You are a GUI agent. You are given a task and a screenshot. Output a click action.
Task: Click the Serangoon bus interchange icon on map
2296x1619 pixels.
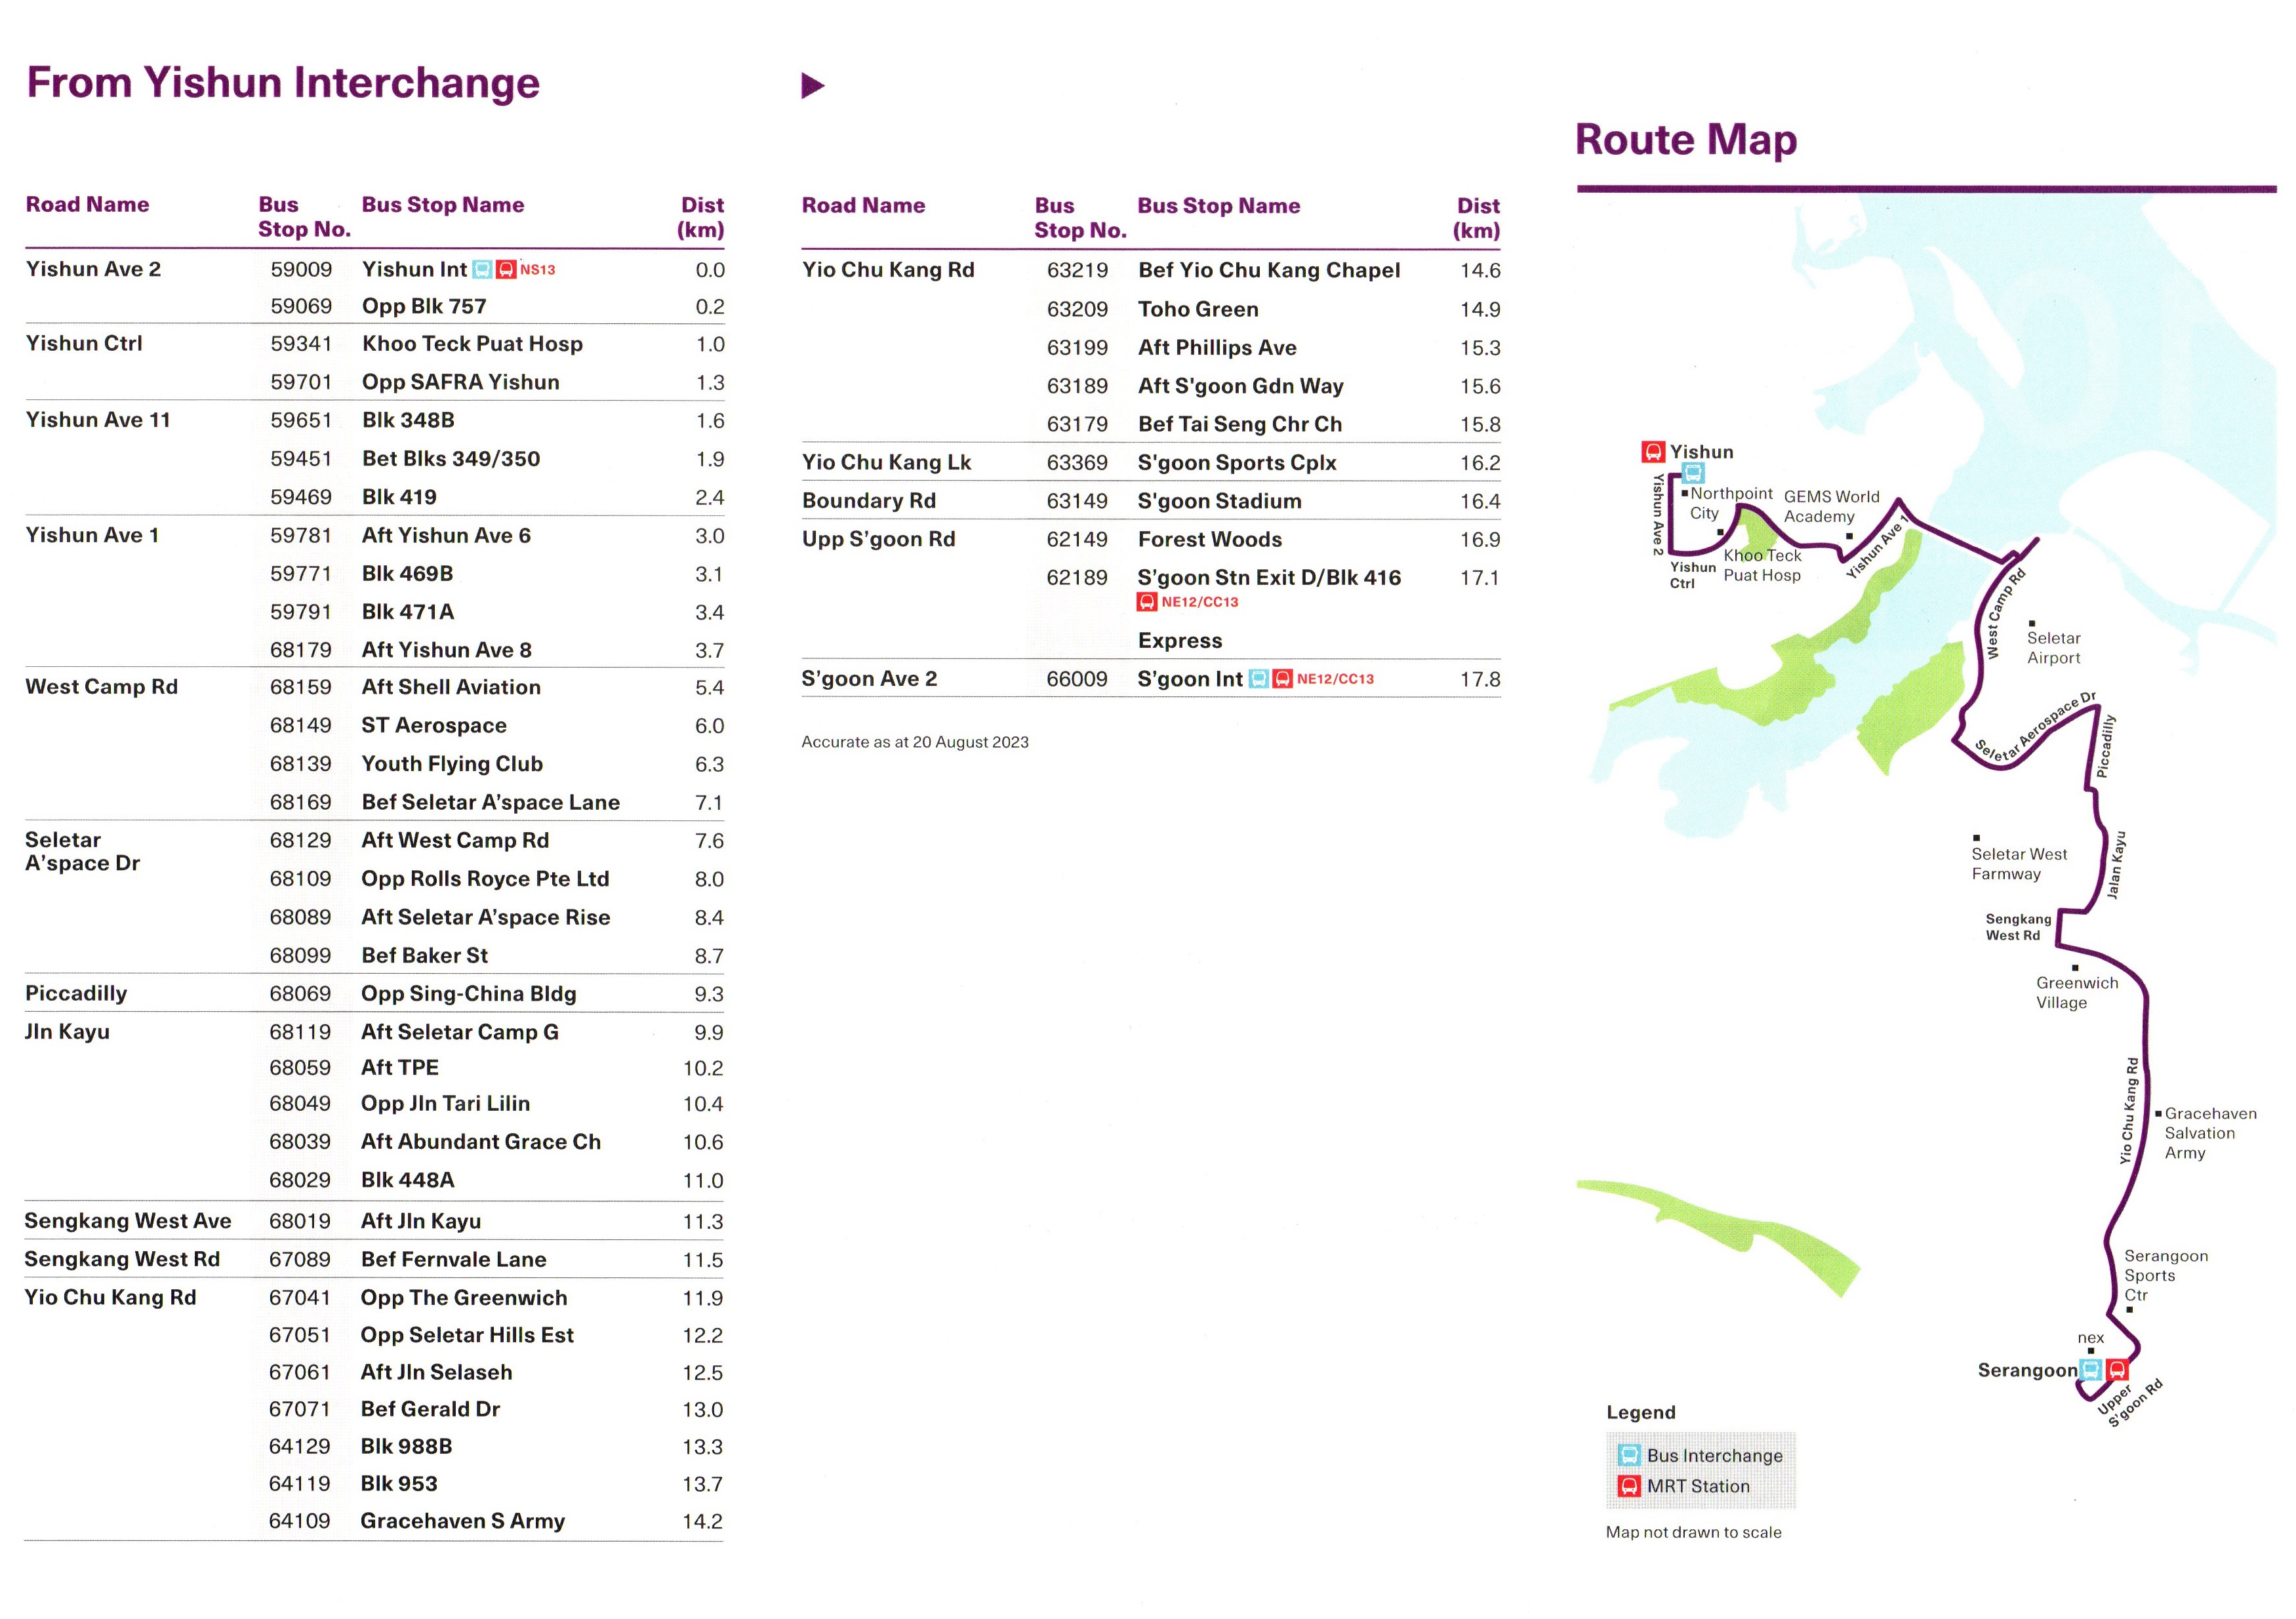click(x=2090, y=1370)
